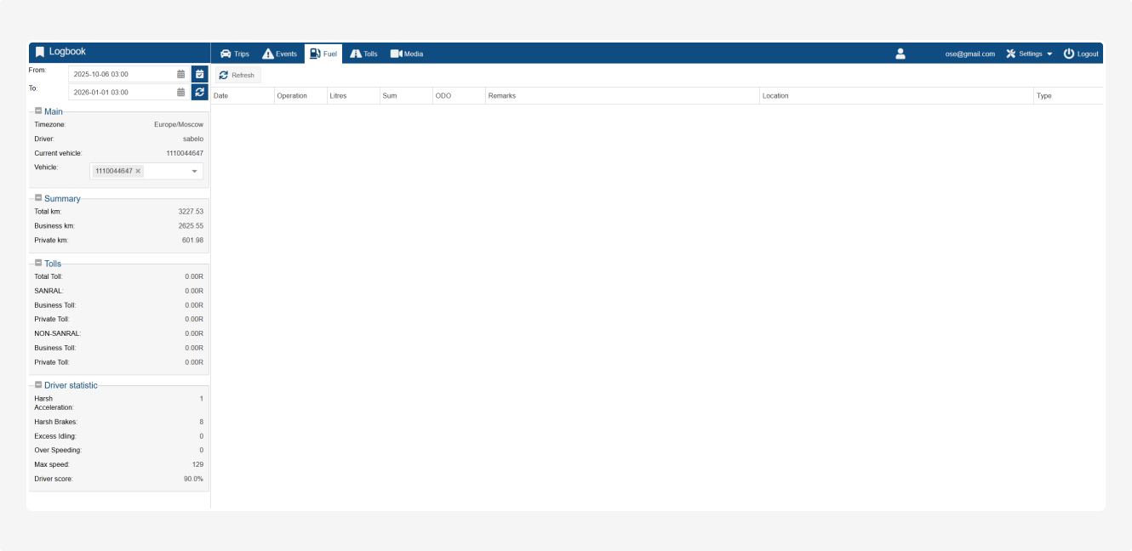Click the From date input field
The width and height of the screenshot is (1132, 551).
click(x=121, y=74)
